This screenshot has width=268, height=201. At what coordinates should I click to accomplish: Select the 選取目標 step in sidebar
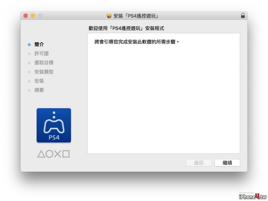(x=44, y=63)
